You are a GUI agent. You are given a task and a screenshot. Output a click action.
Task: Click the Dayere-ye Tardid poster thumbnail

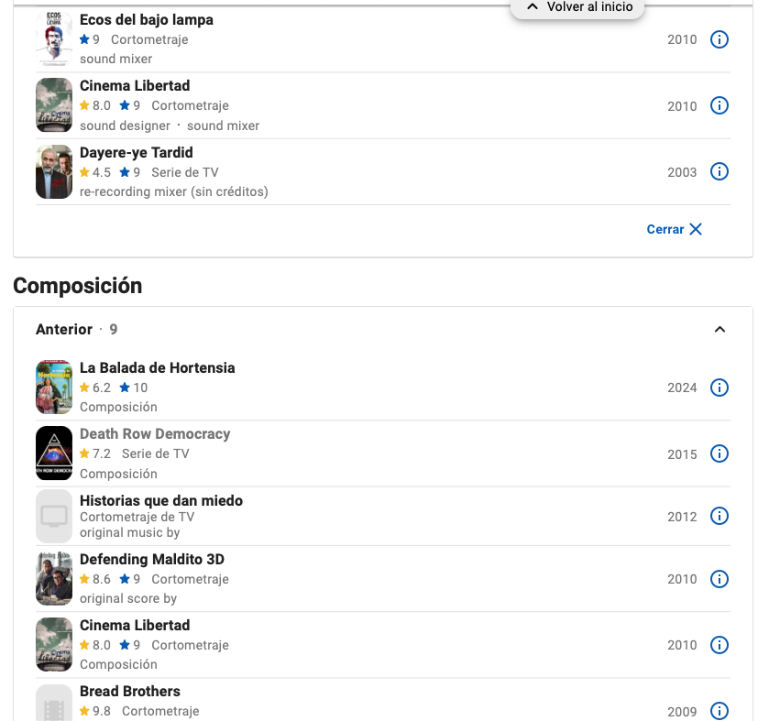coord(54,172)
